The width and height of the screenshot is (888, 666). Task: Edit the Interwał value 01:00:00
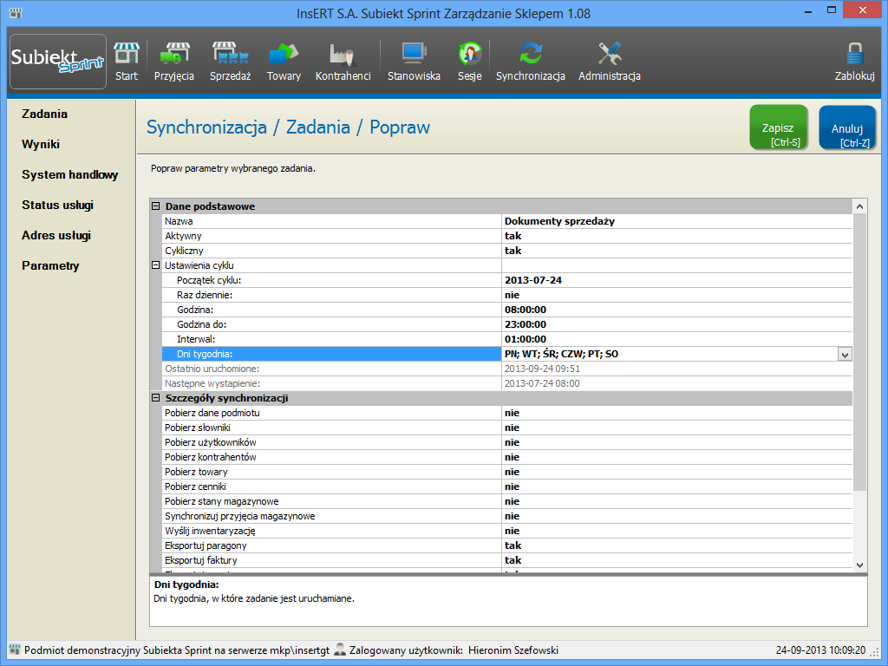click(x=676, y=339)
